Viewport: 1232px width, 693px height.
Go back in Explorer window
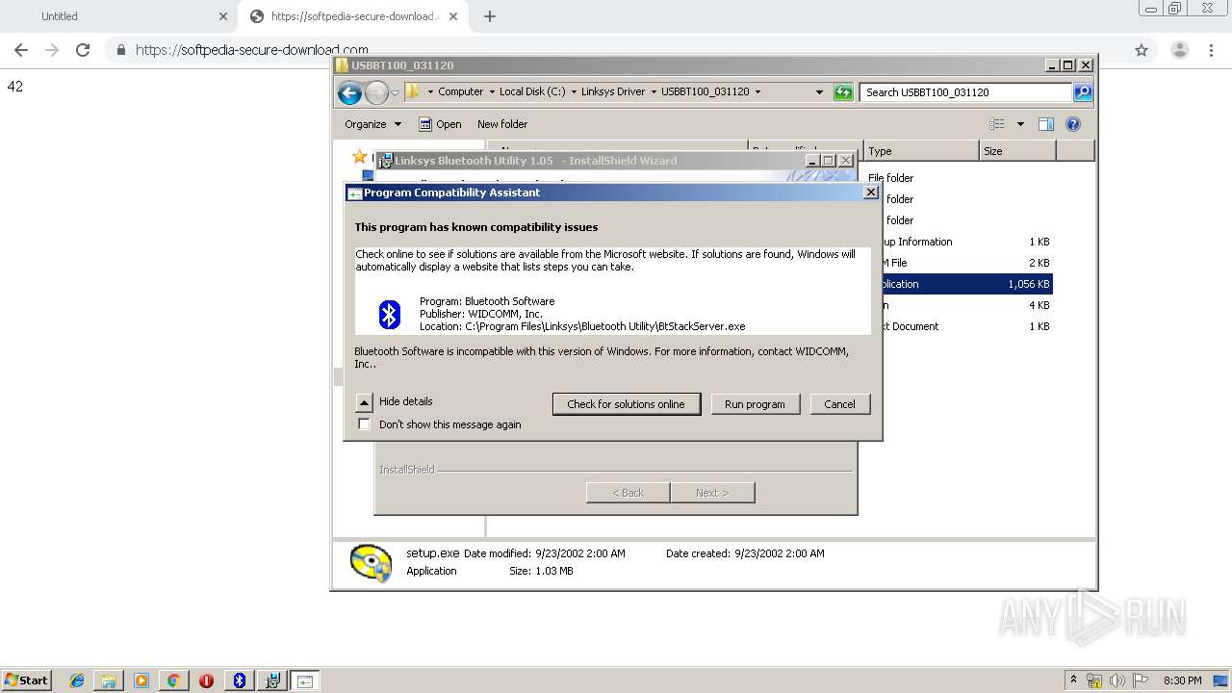click(349, 92)
